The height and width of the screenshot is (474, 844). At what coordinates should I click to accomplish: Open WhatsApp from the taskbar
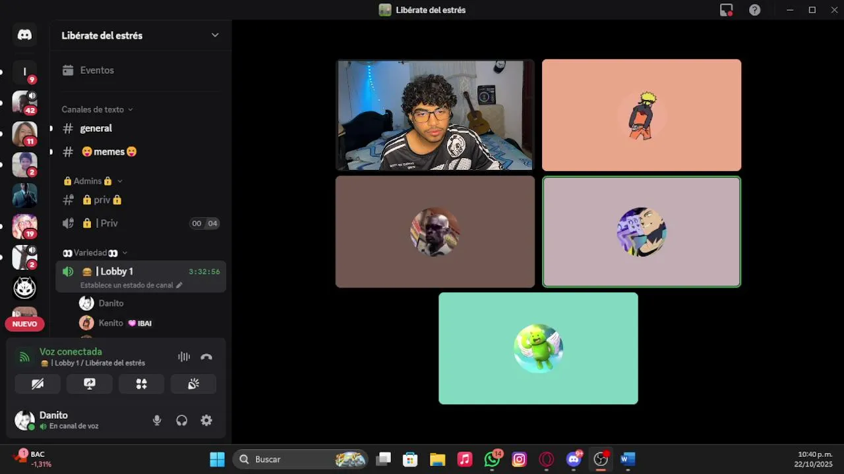pyautogui.click(x=493, y=460)
